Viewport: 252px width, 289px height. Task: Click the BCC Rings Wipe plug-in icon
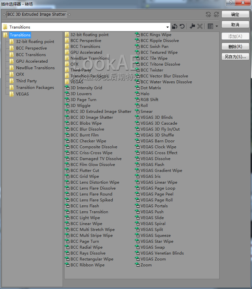click(137, 34)
